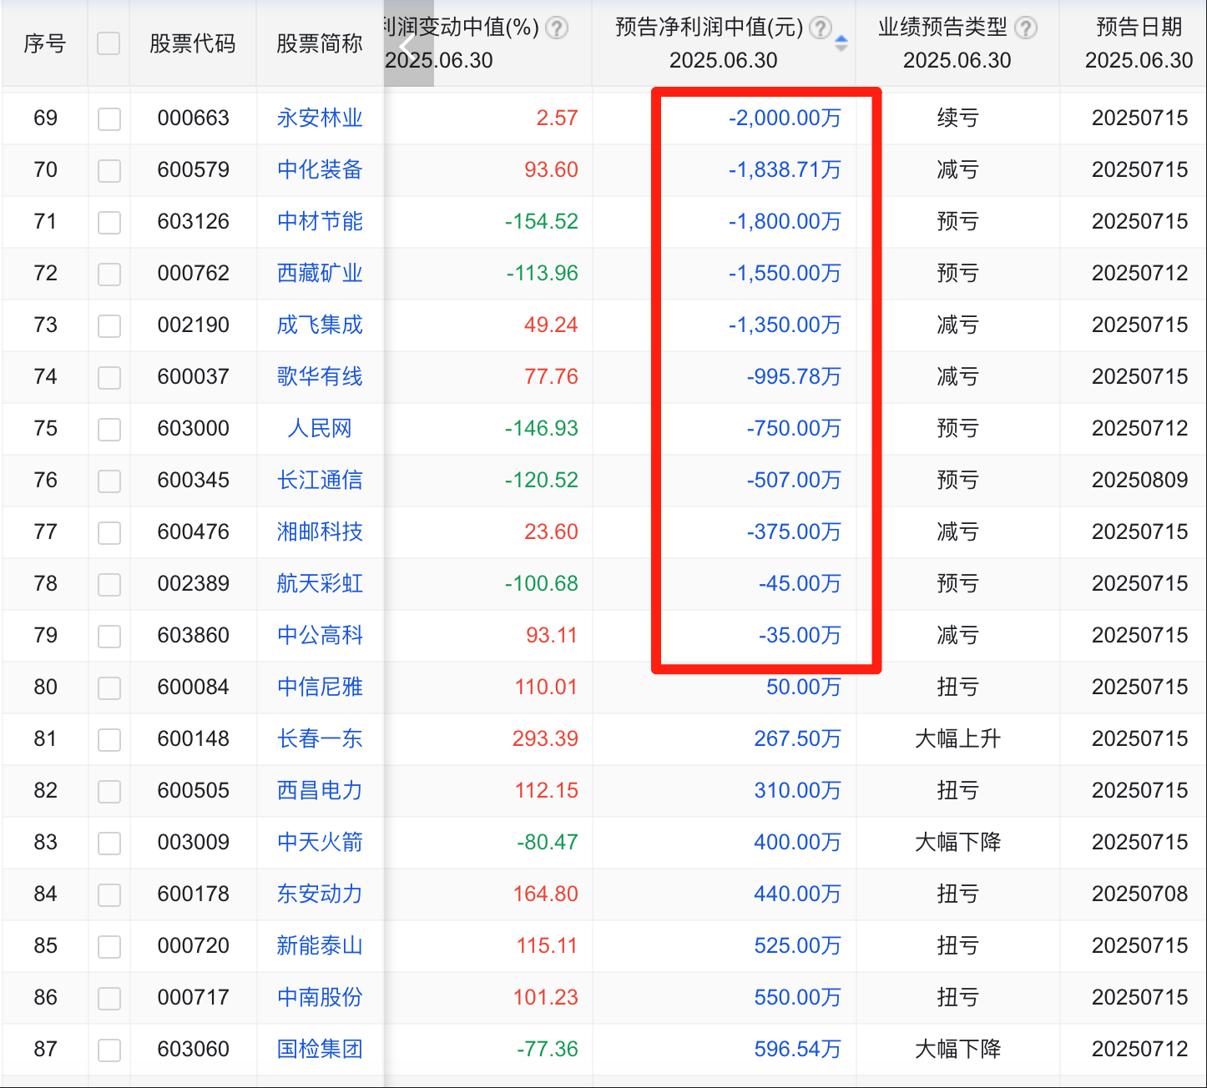Click net profit value 596.54万
1207x1088 pixels.
click(798, 1049)
